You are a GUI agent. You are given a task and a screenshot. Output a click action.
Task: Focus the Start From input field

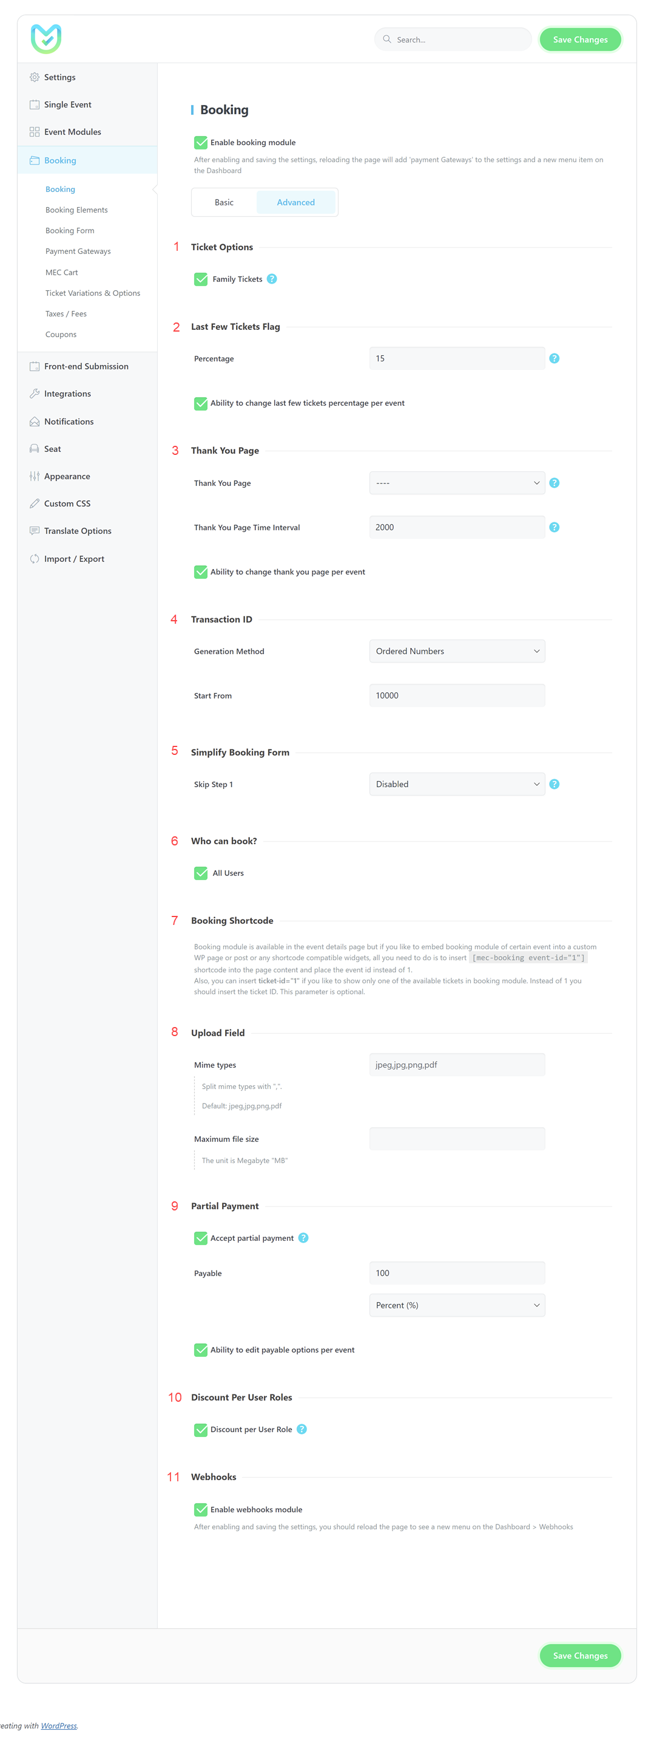pos(457,696)
